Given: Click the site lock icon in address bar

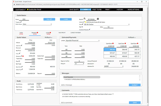Looking at the screenshot, I should click(x=14, y=4).
